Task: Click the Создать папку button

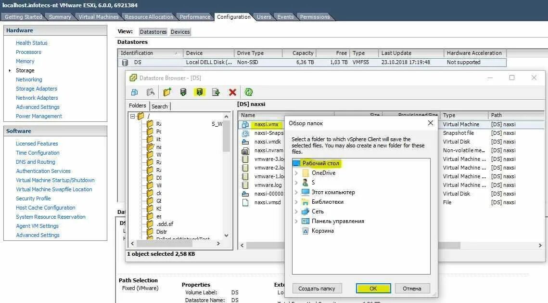Action: point(317,288)
